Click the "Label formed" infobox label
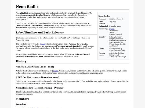This screenshot has width=145, height=108. pyautogui.click(x=102, y=22)
